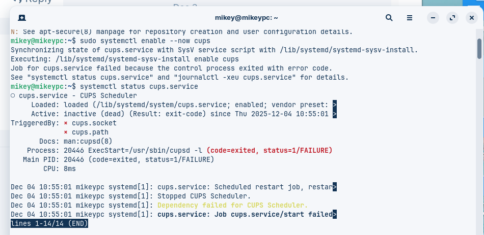The image size is (484, 235).
Task: Click the yellow 'Dependency failed for CUPS Scheduler' message
Action: (232, 205)
